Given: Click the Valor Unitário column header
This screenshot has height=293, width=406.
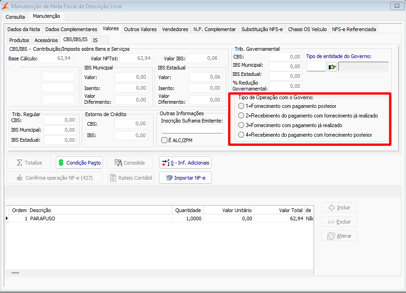Looking at the screenshot, I should tap(229, 210).
